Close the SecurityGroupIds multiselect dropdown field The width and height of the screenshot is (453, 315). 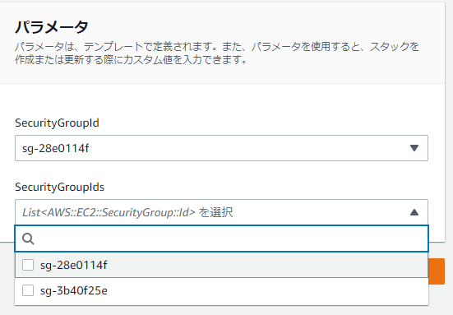(221, 212)
